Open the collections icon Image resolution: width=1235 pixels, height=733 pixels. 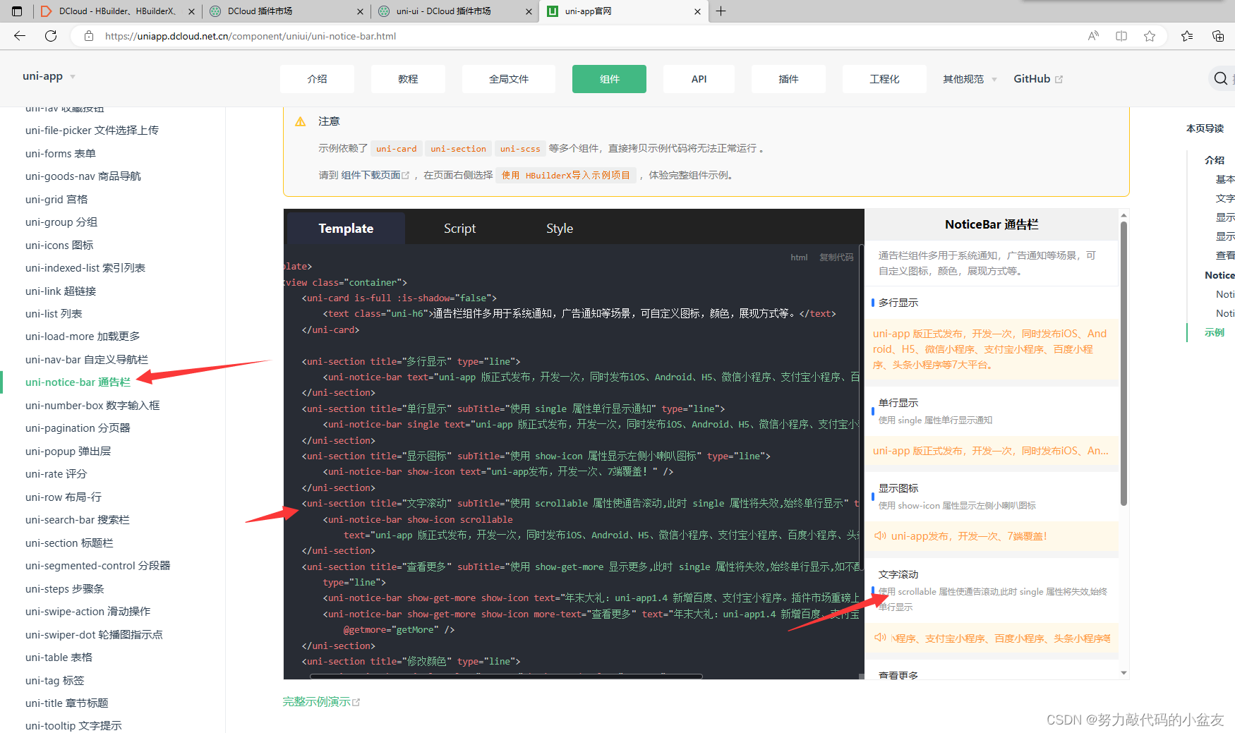pos(1218,36)
